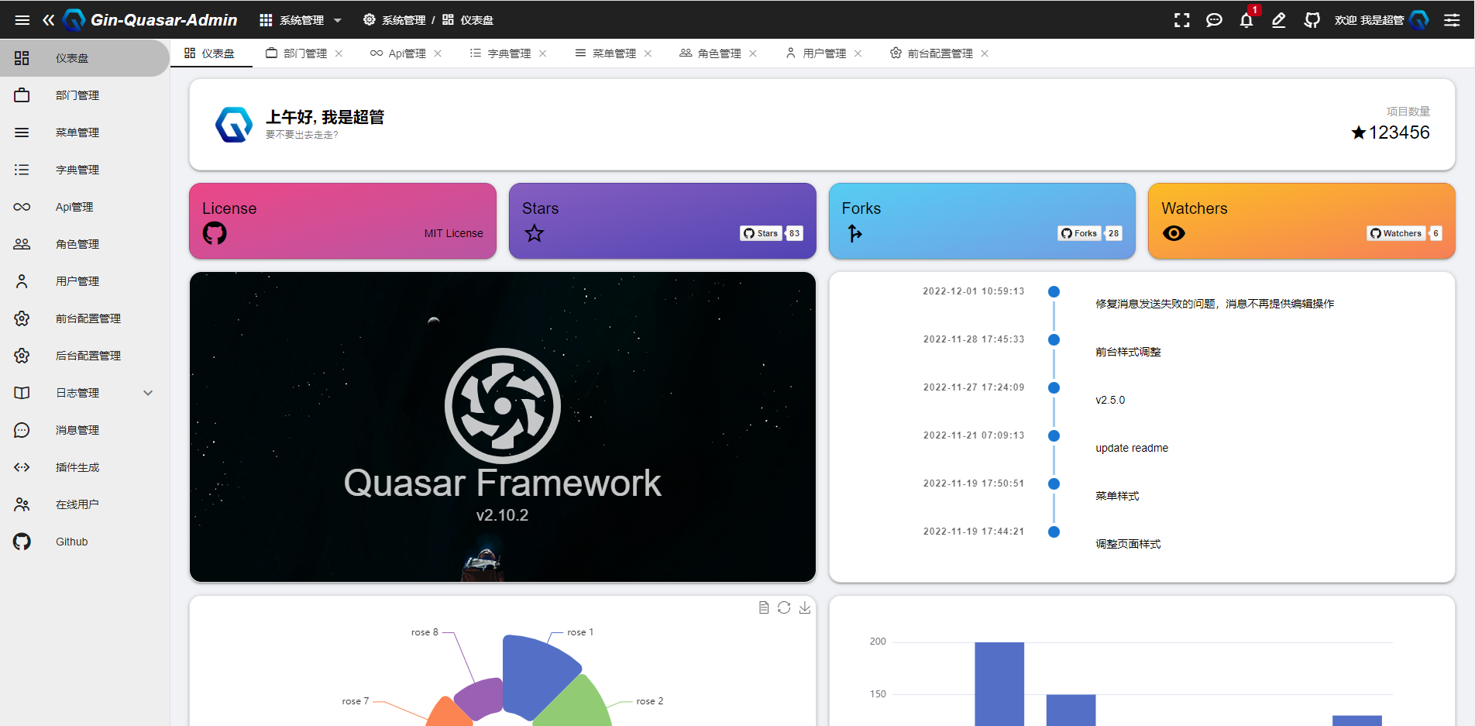Viewport: 1475px width, 726px height.
Task: Click the Watchers 6 GitHub badge
Action: pyautogui.click(x=1405, y=233)
